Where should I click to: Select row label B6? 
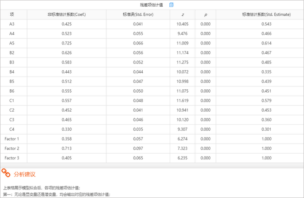[x=12, y=91]
